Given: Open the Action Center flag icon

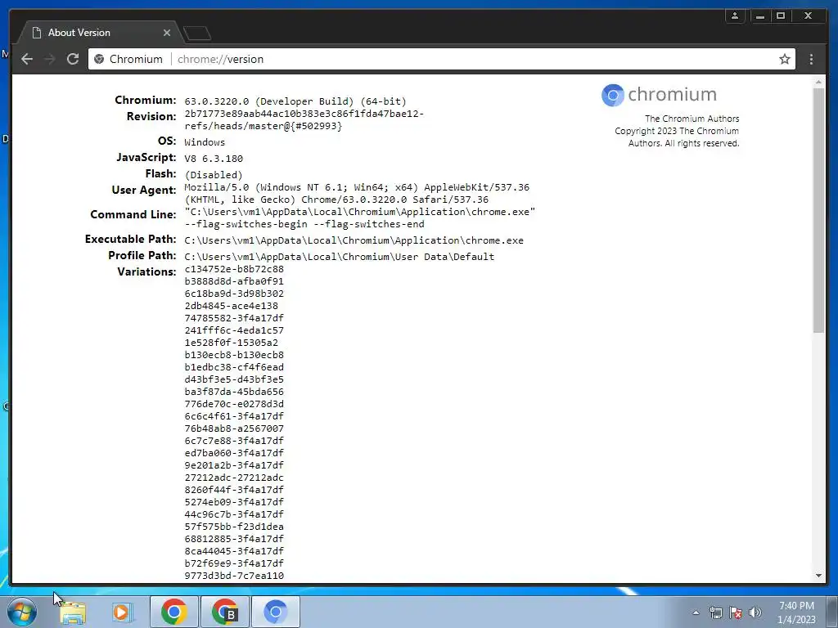Looking at the screenshot, I should click(x=736, y=612).
